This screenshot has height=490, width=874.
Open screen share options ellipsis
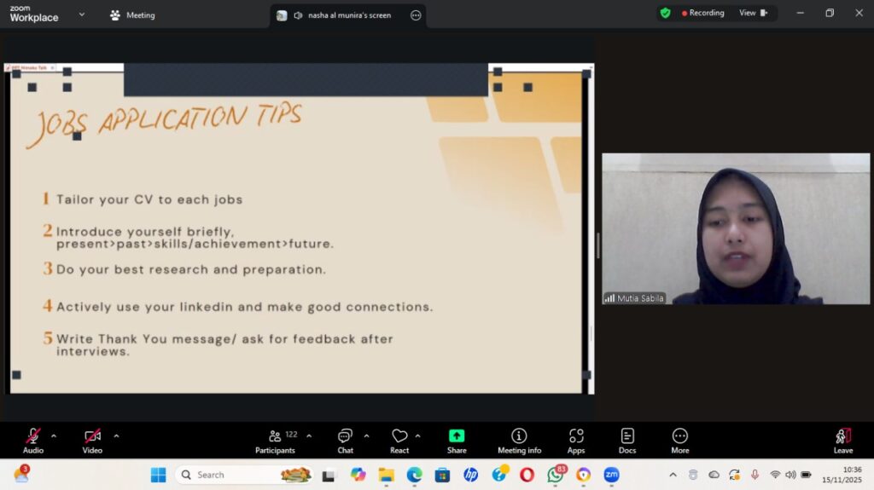[416, 15]
